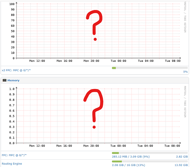Click the 2.08 GiB / 16 GiB (13%) value
190x167 pixels.
pyautogui.click(x=128, y=165)
